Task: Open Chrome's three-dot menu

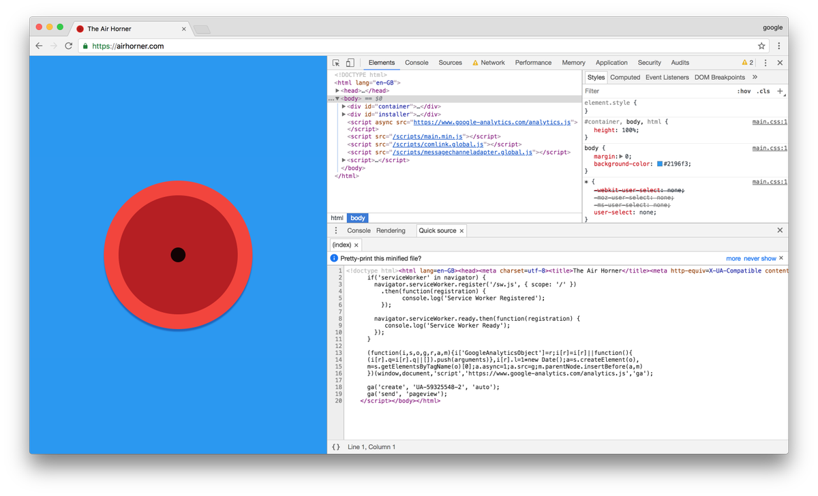Action: coord(778,46)
